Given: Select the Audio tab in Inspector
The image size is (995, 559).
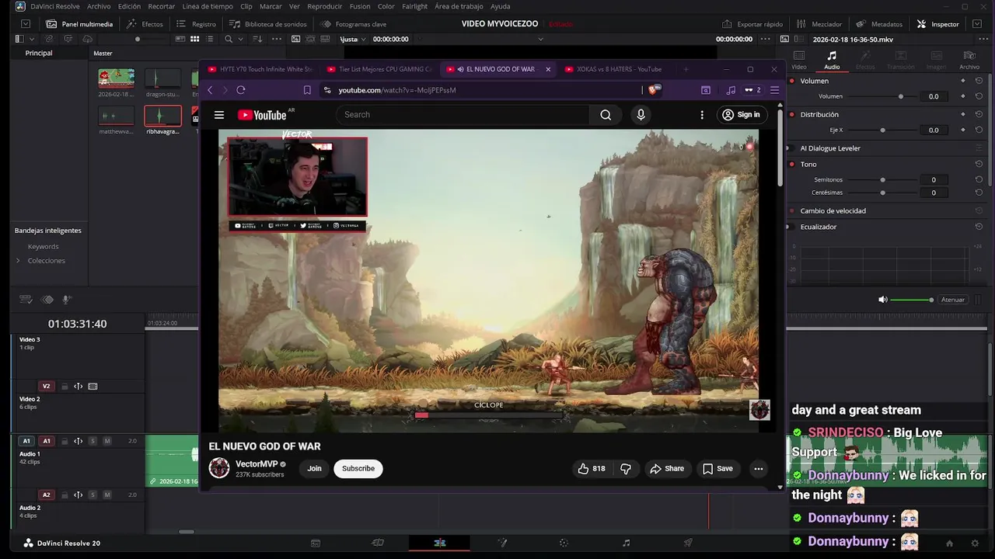Looking at the screenshot, I should point(832,60).
